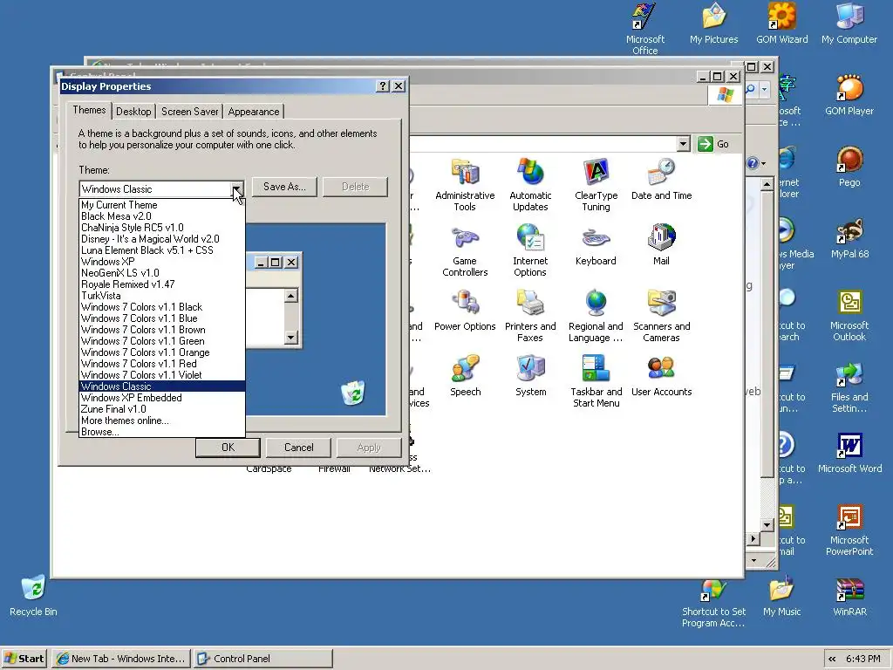Open Taskbar and Start Menu applet

[596, 382]
